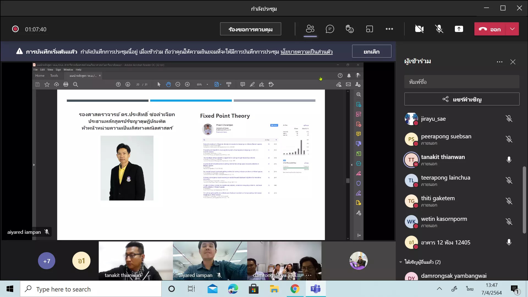The image size is (528, 297).
Task: Open participants panel more options
Action: 499,62
